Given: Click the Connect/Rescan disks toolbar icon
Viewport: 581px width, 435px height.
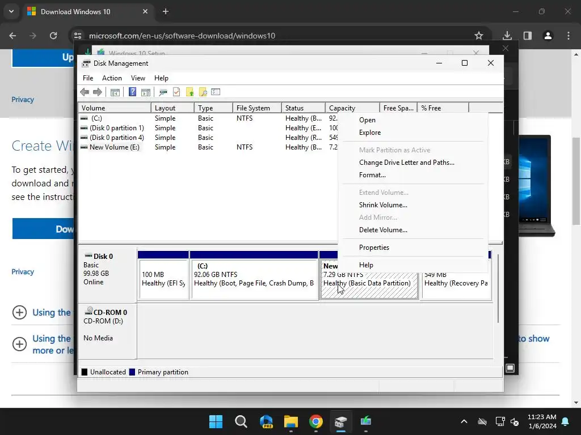Looking at the screenshot, I should 163,92.
